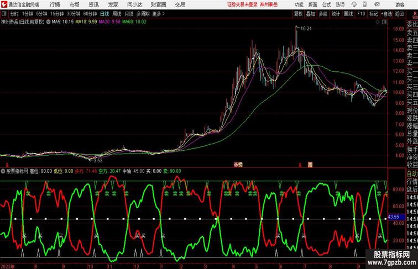Open the 市场 menu
The image size is (418, 269).
click(x=75, y=4)
